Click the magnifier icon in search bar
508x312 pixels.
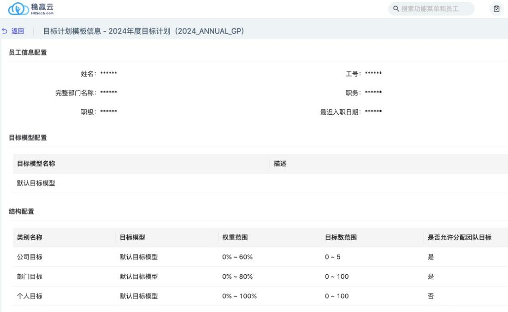coord(396,9)
